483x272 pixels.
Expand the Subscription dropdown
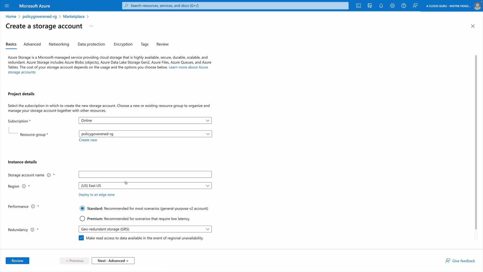[x=145, y=120]
